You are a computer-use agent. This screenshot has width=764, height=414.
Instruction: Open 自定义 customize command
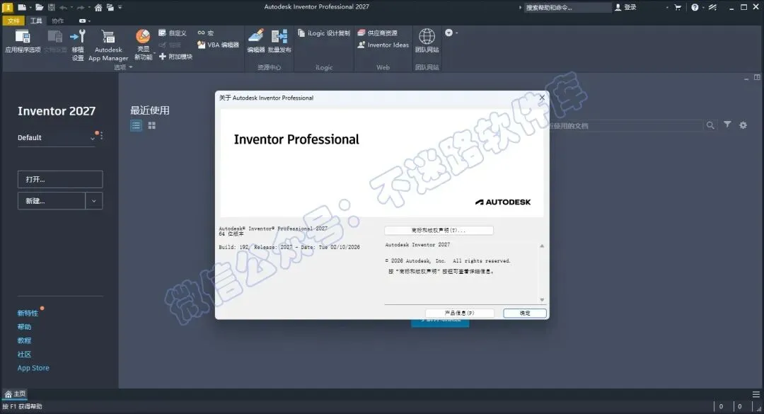click(x=173, y=33)
